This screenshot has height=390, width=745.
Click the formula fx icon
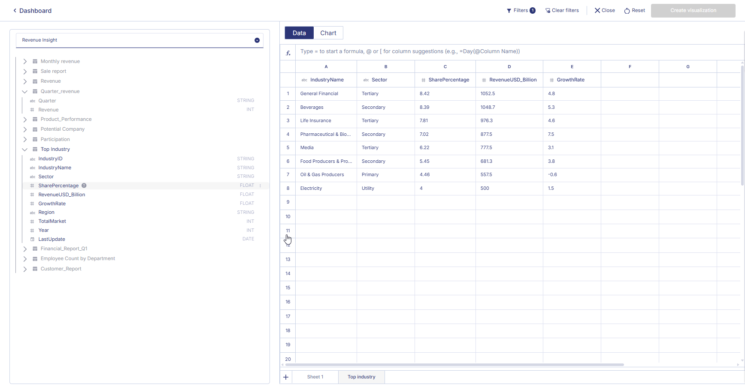pyautogui.click(x=288, y=53)
